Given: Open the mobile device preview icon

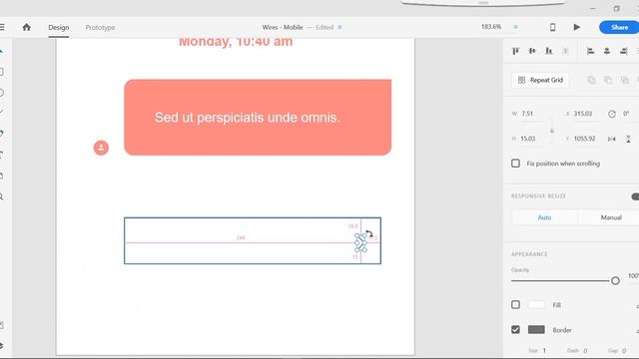Looking at the screenshot, I should click(x=552, y=27).
